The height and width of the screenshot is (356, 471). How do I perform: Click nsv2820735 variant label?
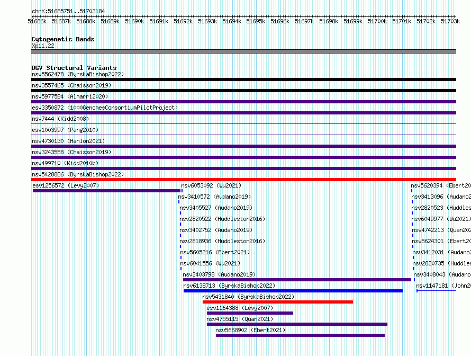tap(442, 263)
